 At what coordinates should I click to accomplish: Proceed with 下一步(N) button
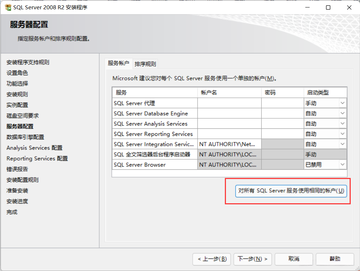point(252,259)
